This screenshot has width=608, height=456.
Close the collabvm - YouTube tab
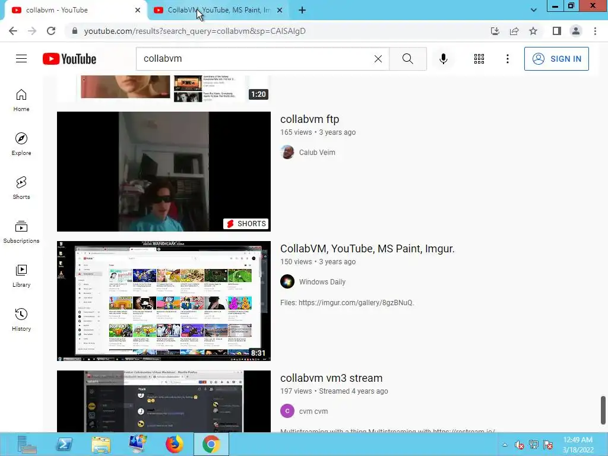click(137, 10)
